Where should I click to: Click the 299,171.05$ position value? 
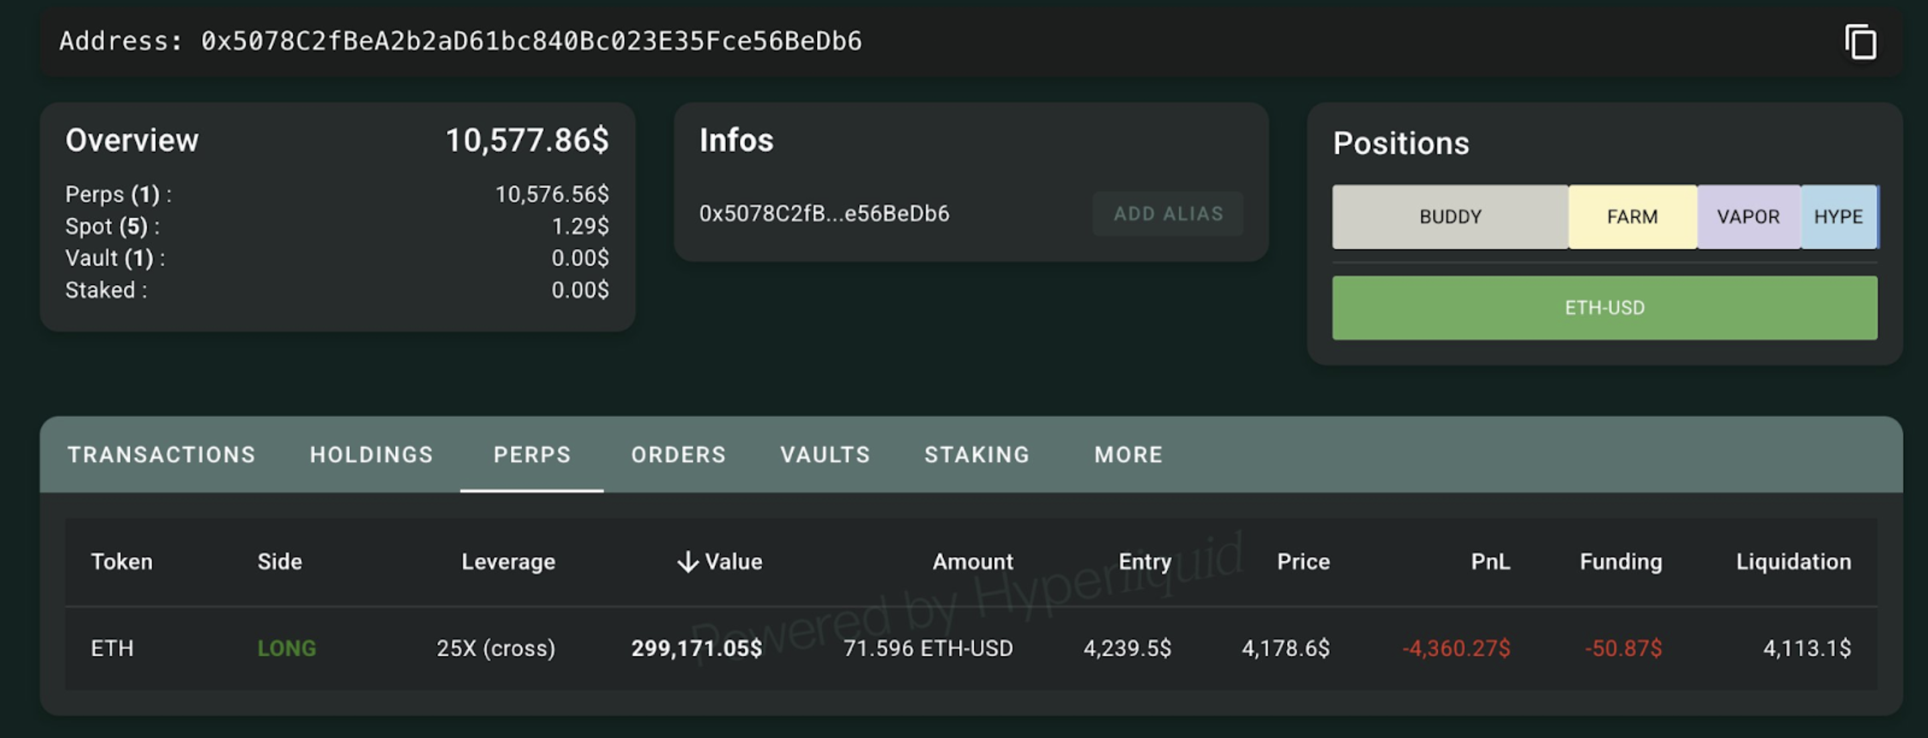[697, 648]
